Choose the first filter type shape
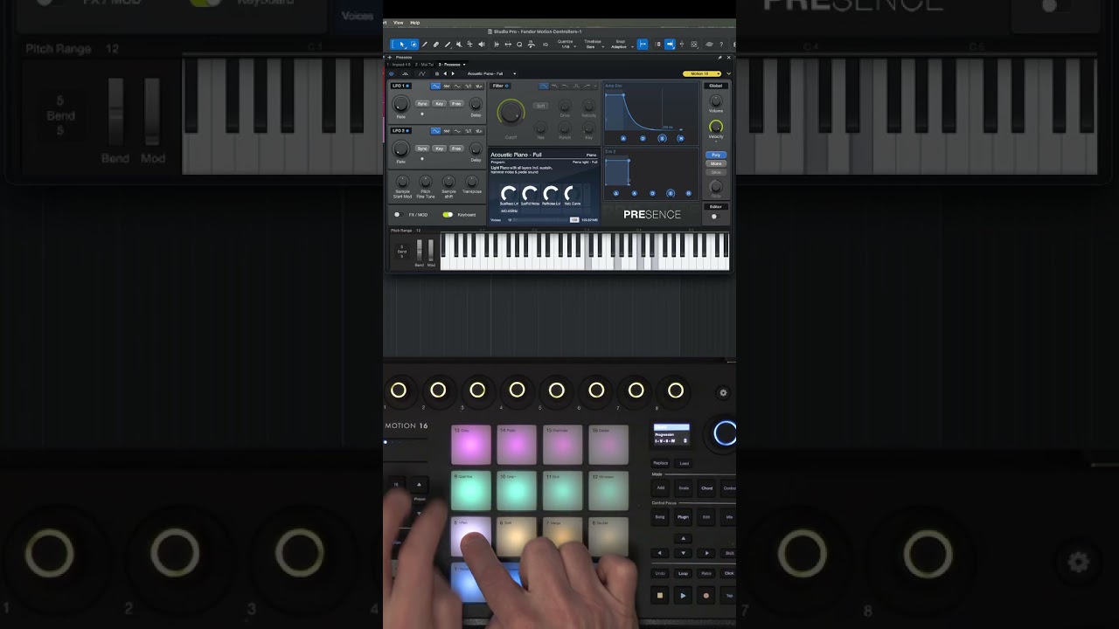This screenshot has width=1119, height=629. (544, 86)
